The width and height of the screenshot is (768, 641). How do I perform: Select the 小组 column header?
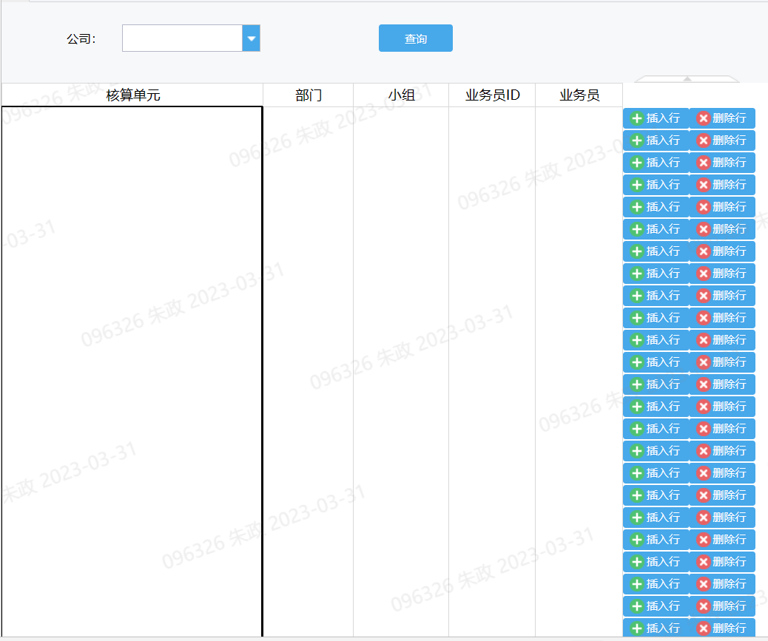click(x=401, y=95)
